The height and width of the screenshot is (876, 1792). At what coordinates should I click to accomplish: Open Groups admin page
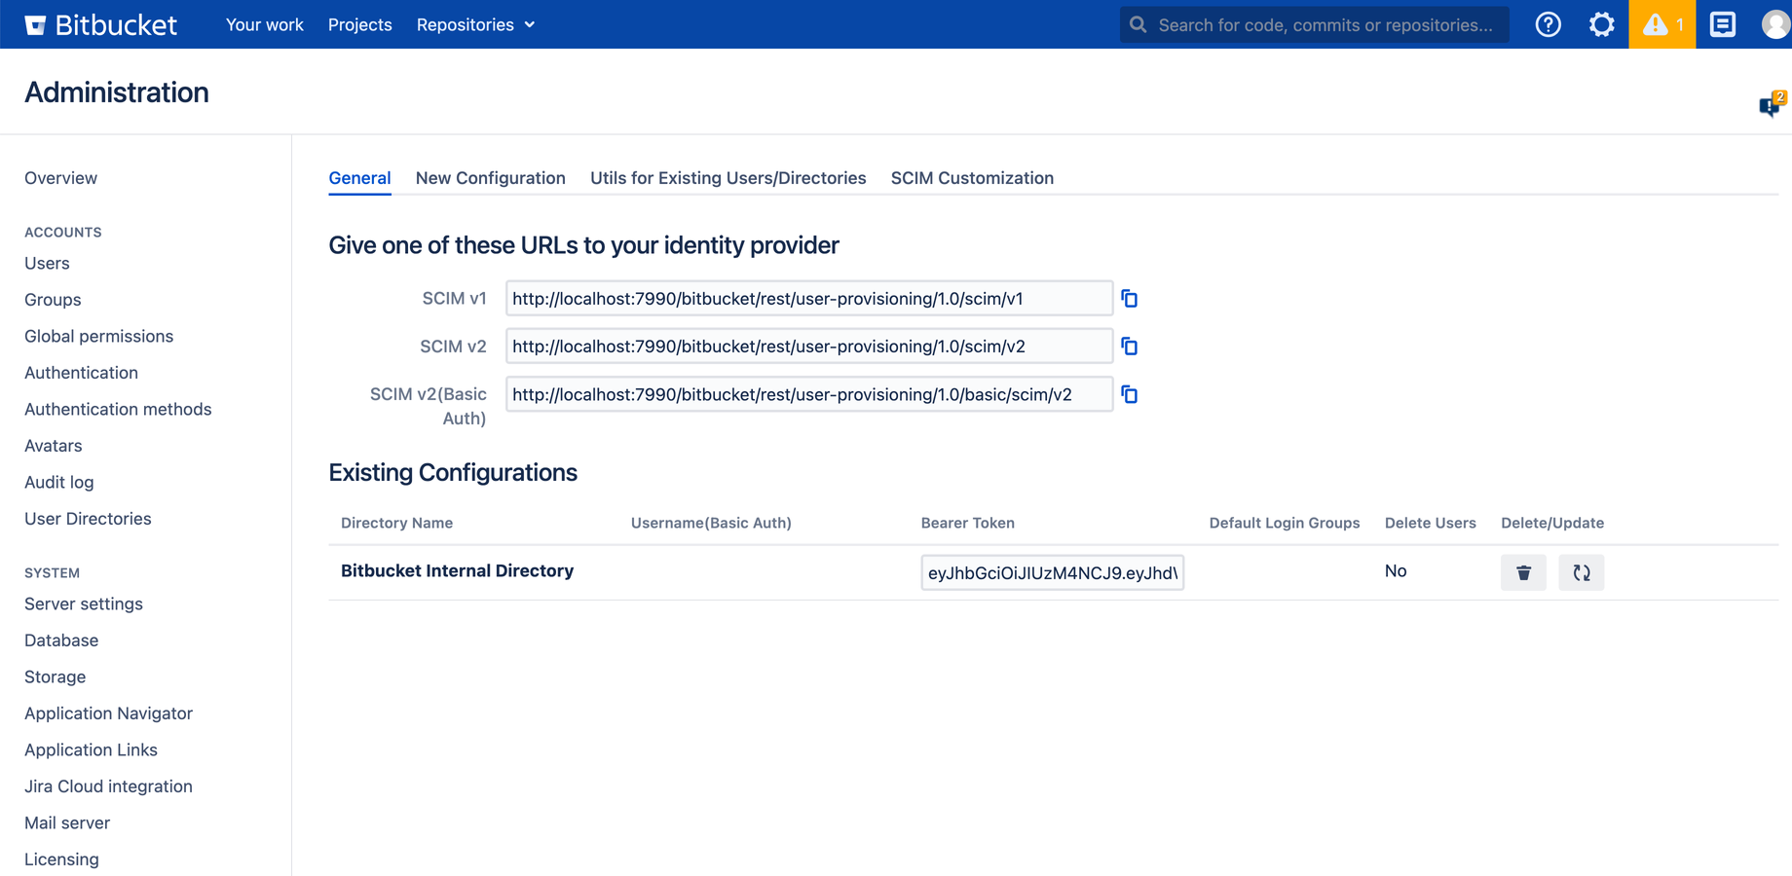[x=53, y=300]
